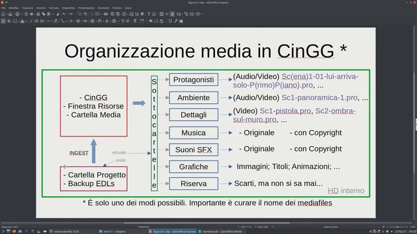
Task: Click the clock showing 27/02/21
Action: point(405,231)
